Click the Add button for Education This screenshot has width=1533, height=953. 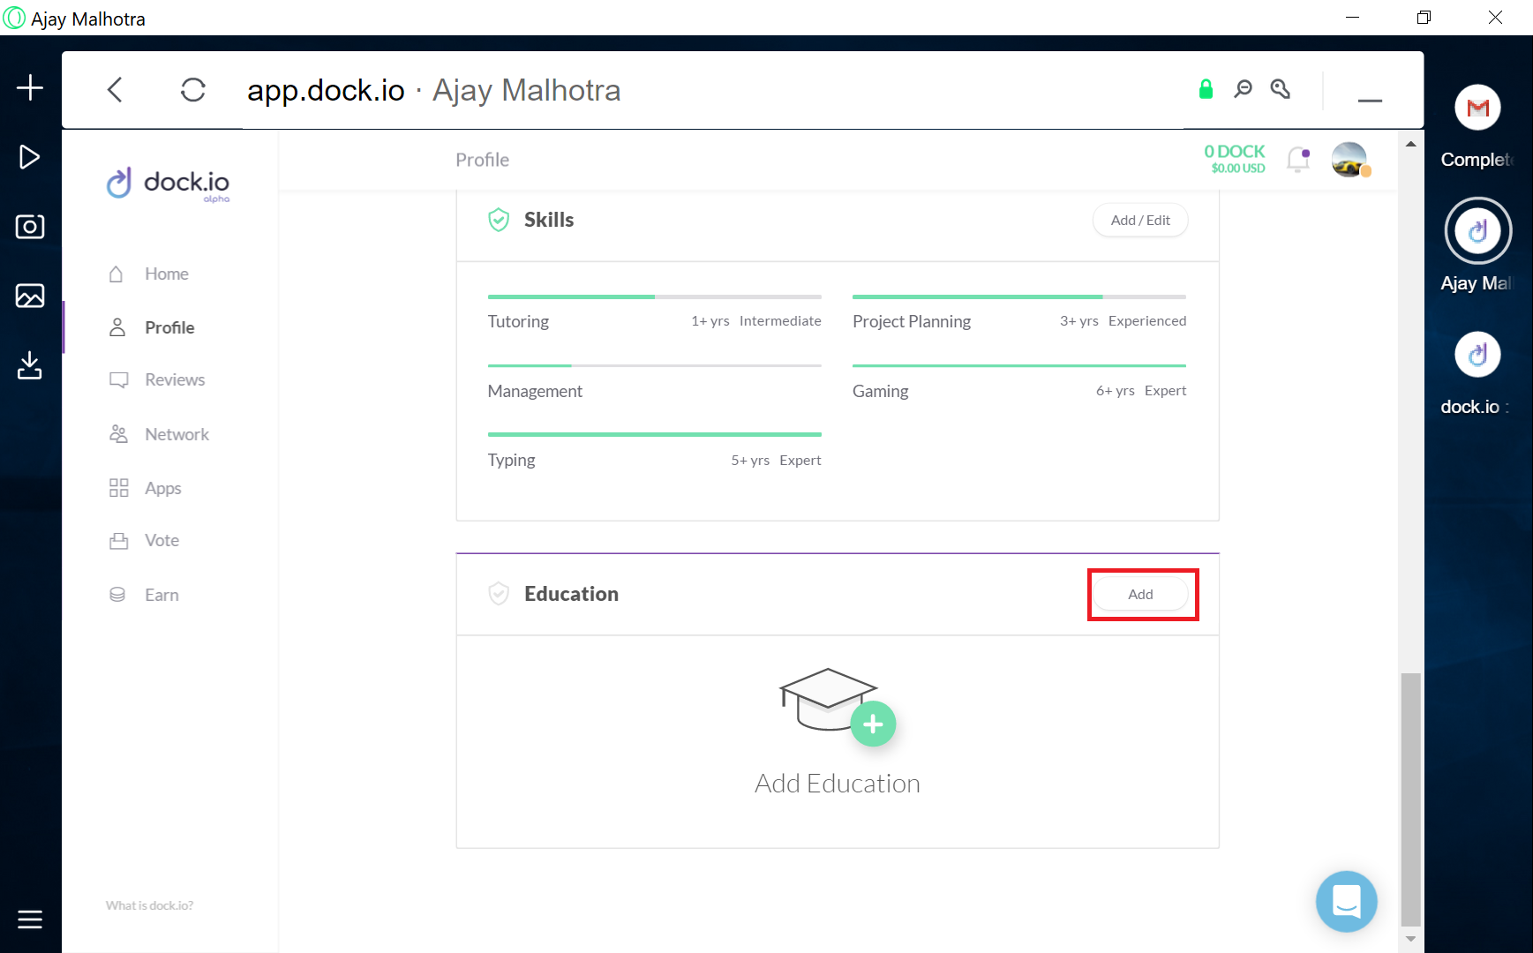click(1140, 595)
